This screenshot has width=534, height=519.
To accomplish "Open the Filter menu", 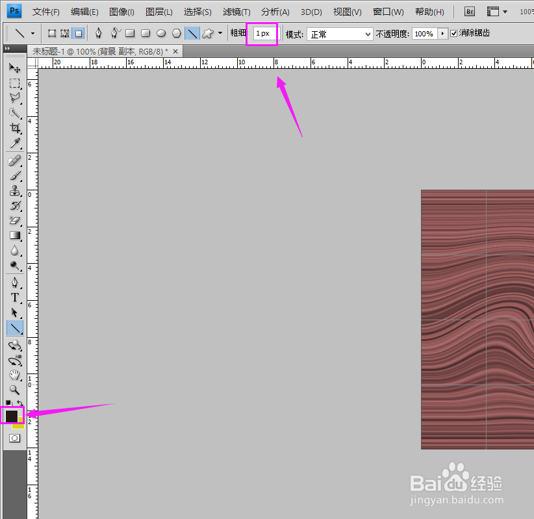I will [236, 12].
